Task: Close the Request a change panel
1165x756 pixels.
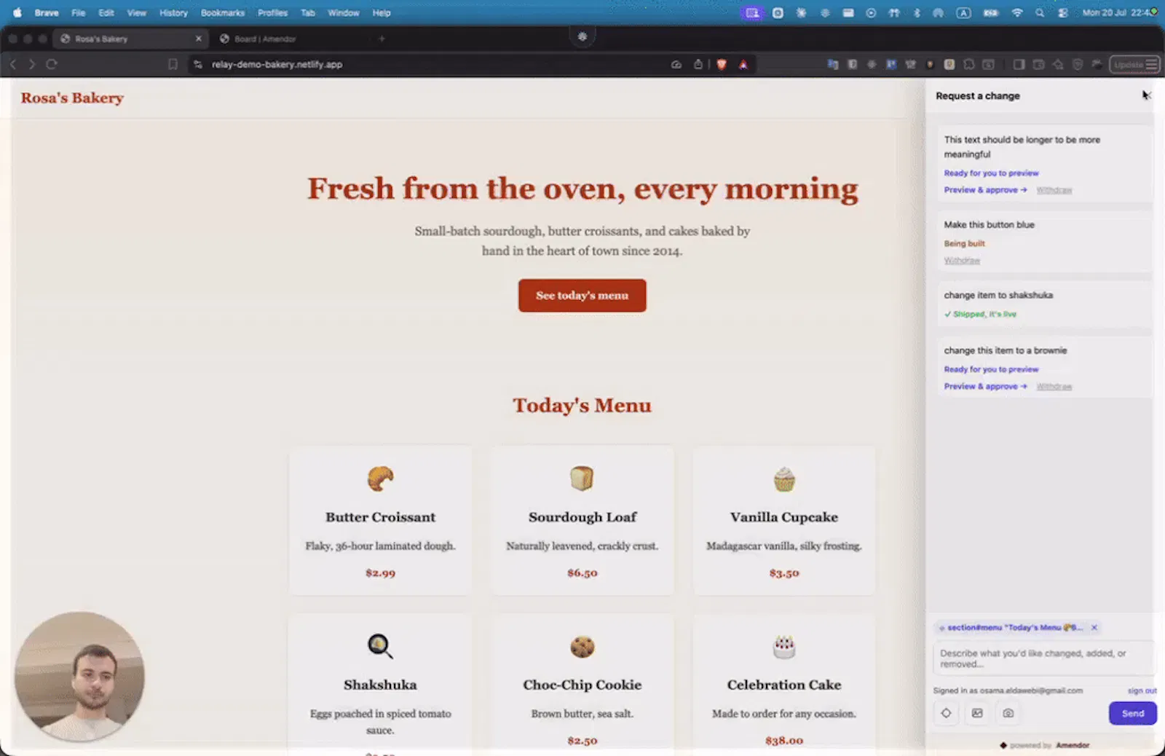Action: coord(1146,95)
